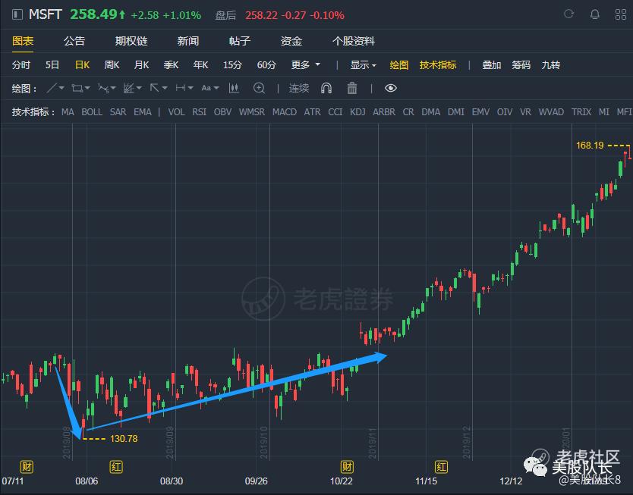
Task: Select the 季K timeframe
Action: point(172,65)
